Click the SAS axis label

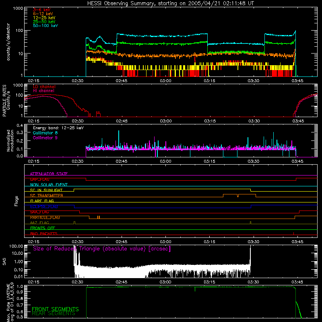pyautogui.click(x=4, y=262)
